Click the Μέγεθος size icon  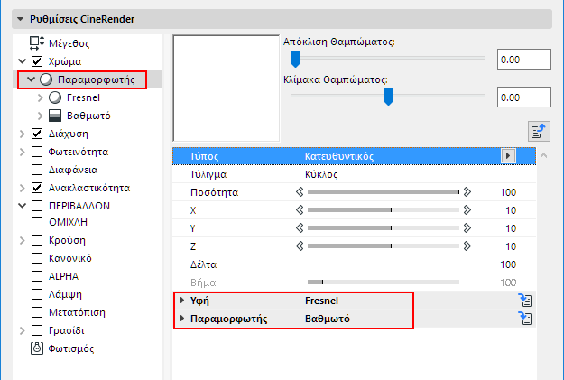pyautogui.click(x=37, y=43)
